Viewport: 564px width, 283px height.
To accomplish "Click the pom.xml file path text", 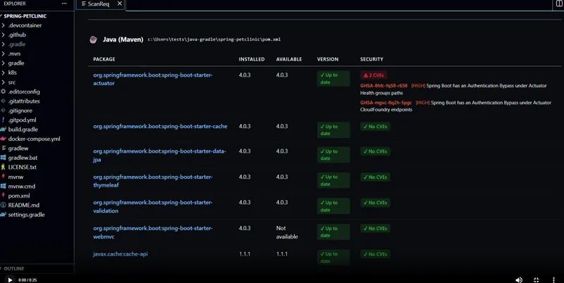I will point(214,39).
